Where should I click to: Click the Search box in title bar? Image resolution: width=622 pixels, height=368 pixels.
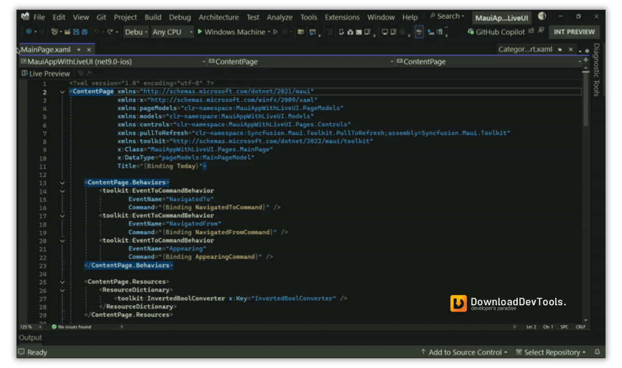(x=447, y=17)
